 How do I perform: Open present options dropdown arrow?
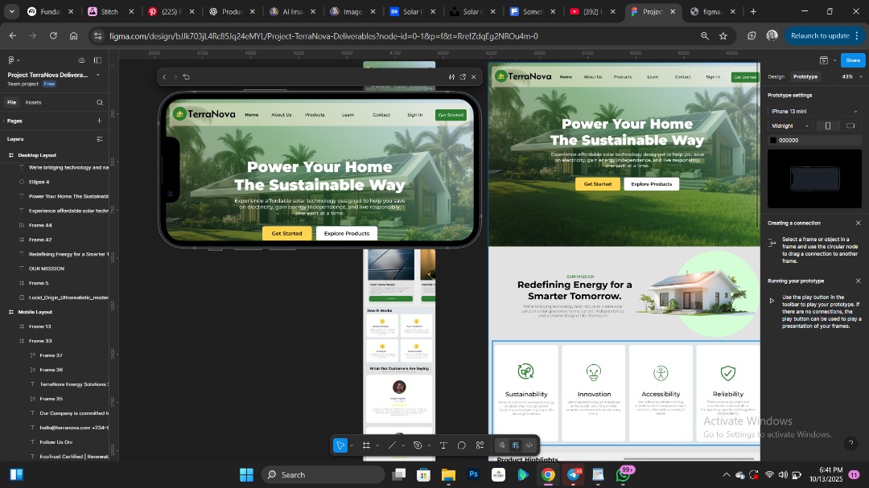point(834,60)
